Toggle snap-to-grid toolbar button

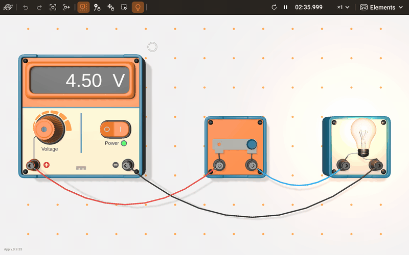(x=83, y=7)
